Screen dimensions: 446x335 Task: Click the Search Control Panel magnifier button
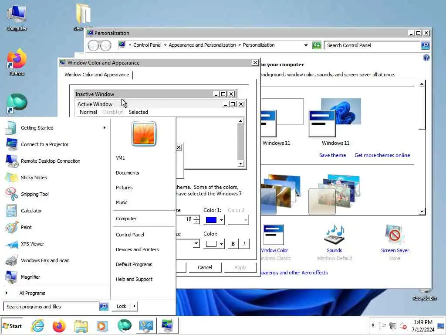pos(425,45)
